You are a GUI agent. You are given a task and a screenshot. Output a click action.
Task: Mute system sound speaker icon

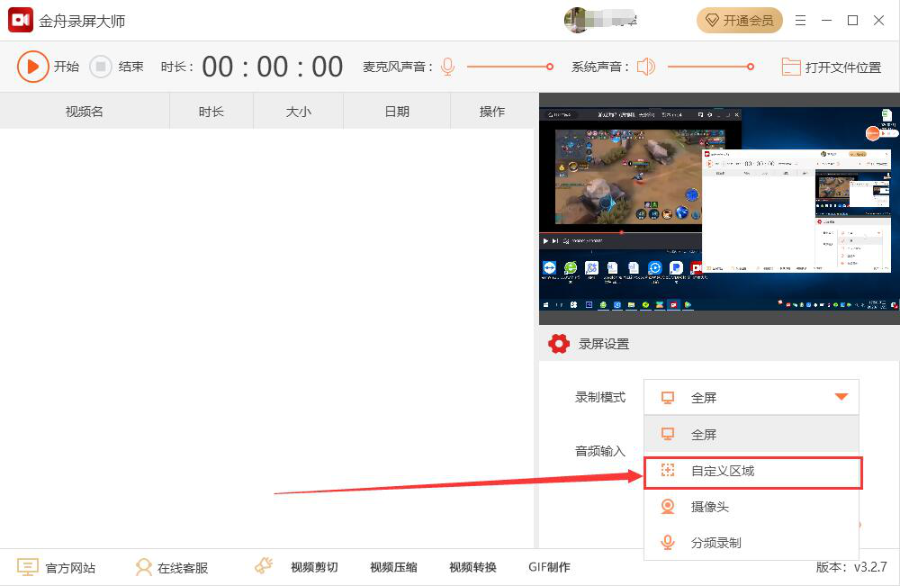646,67
